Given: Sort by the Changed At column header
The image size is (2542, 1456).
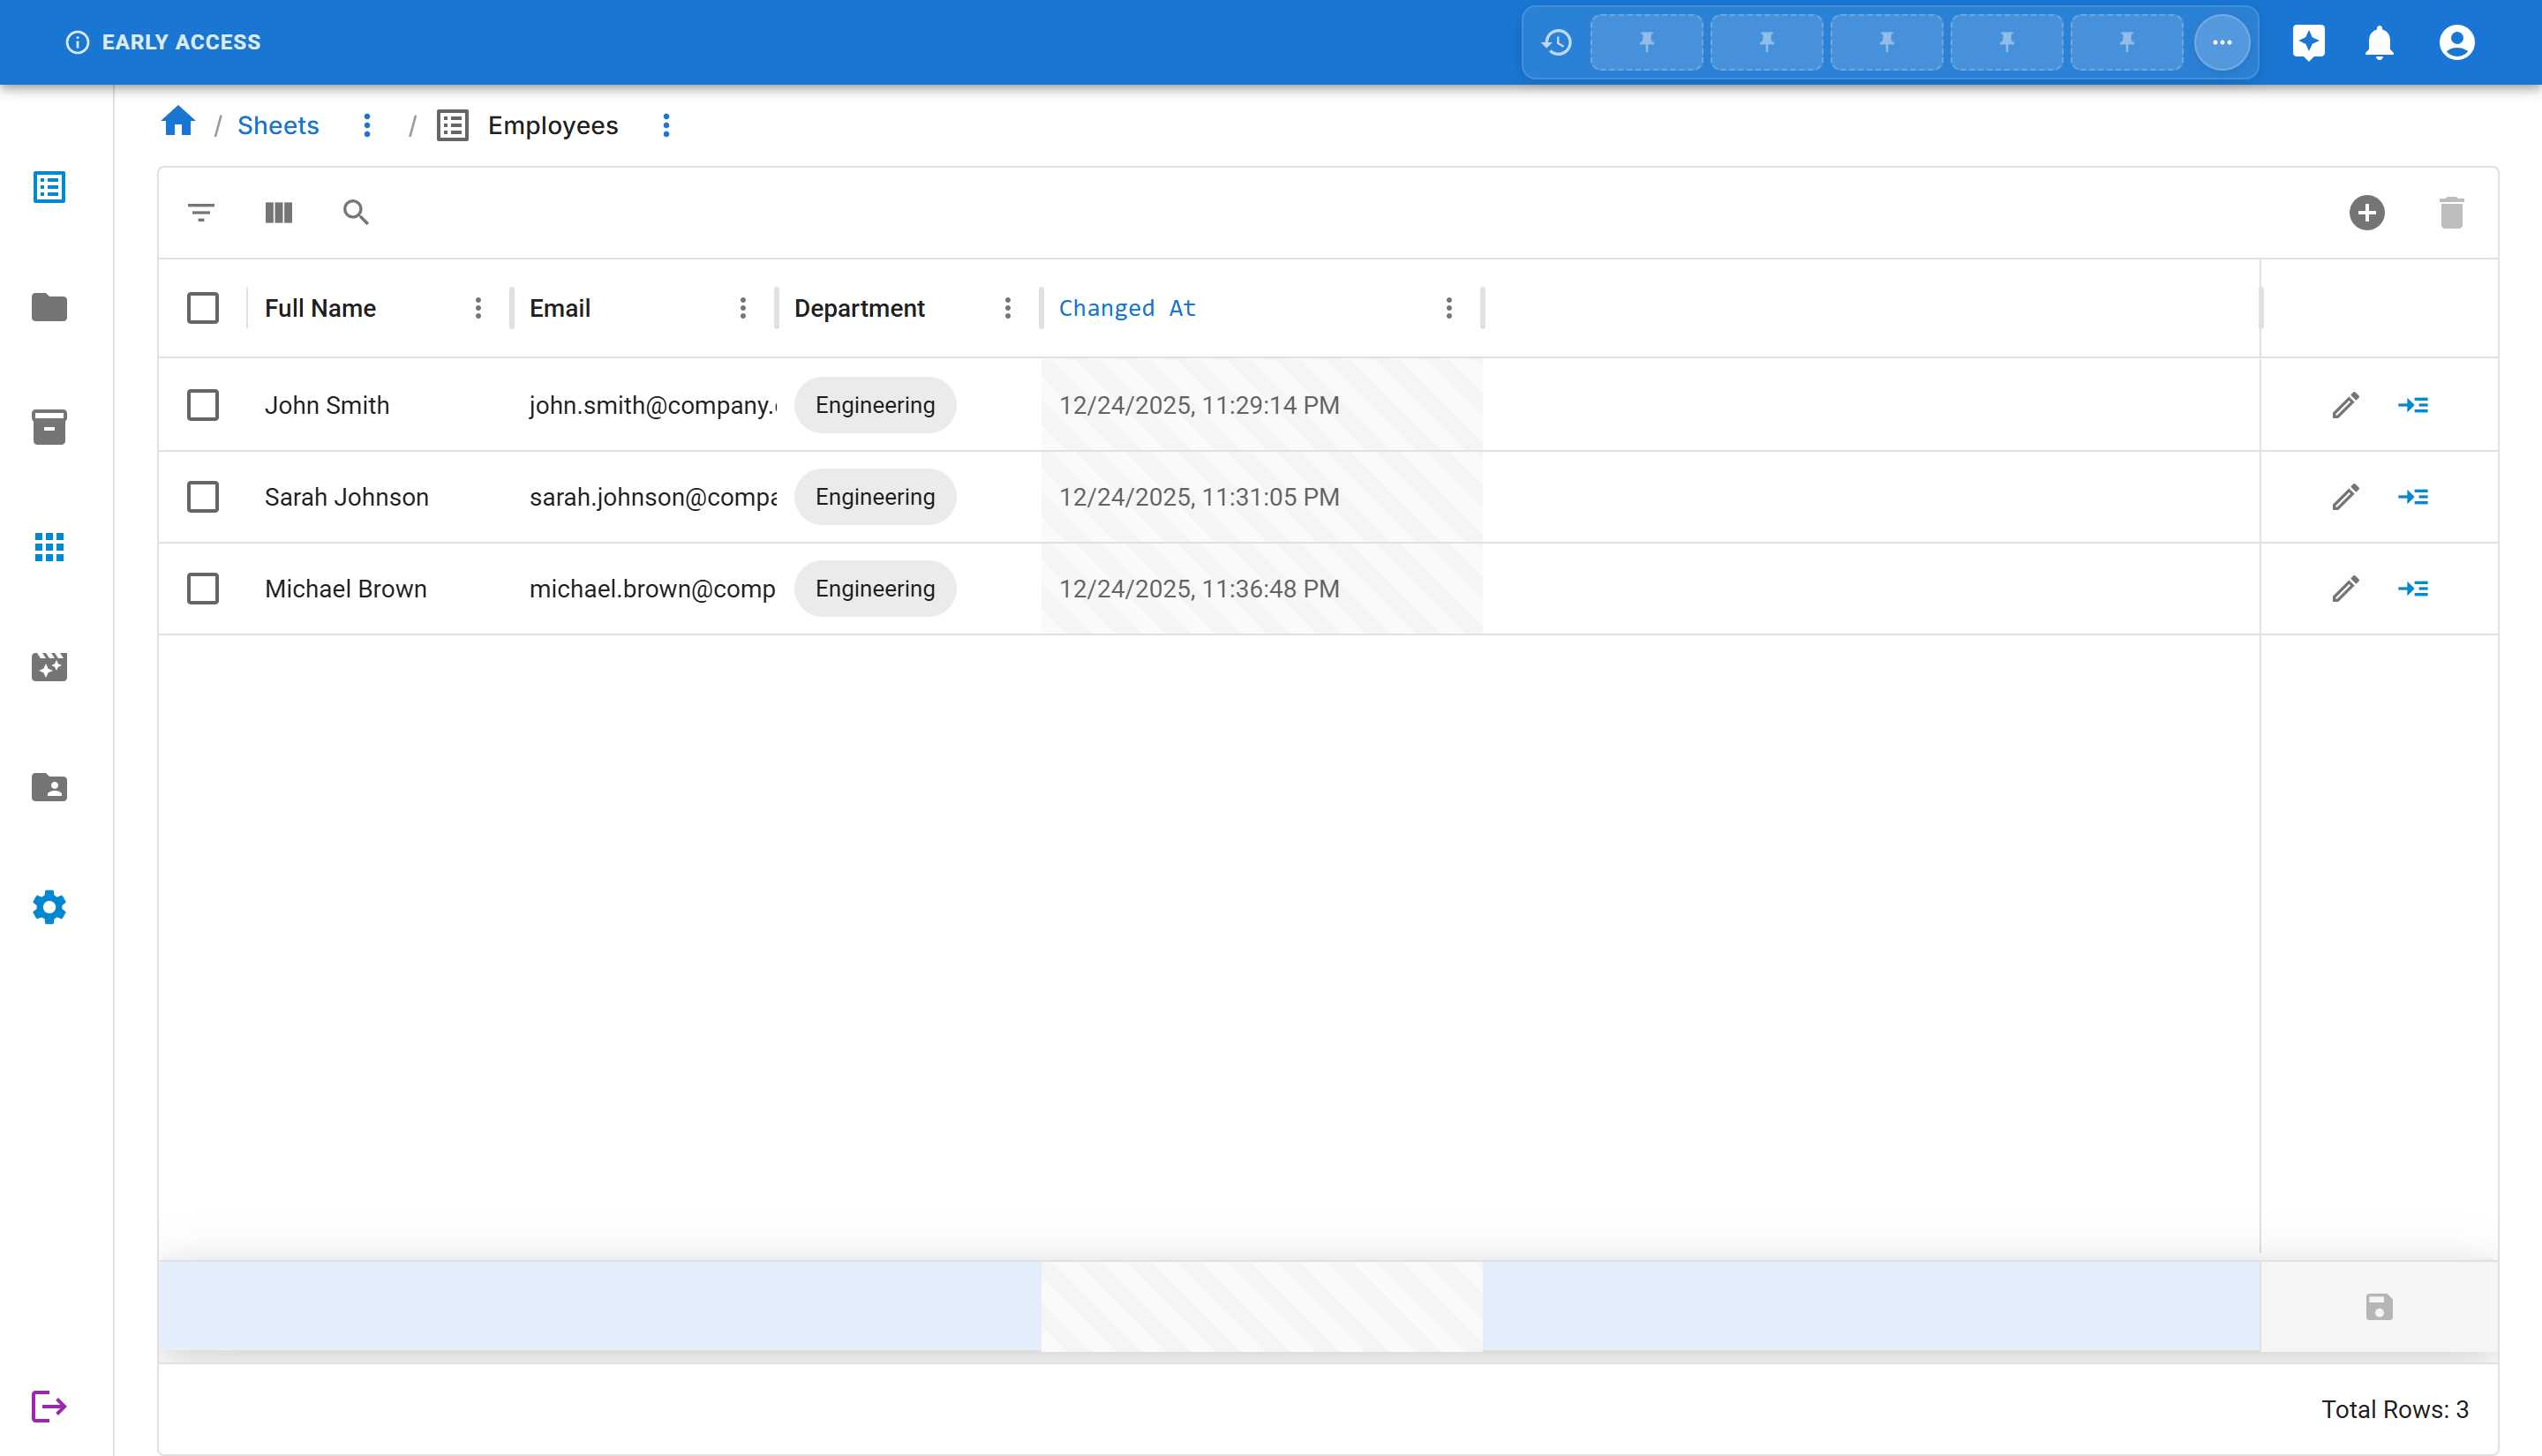Looking at the screenshot, I should pos(1127,308).
